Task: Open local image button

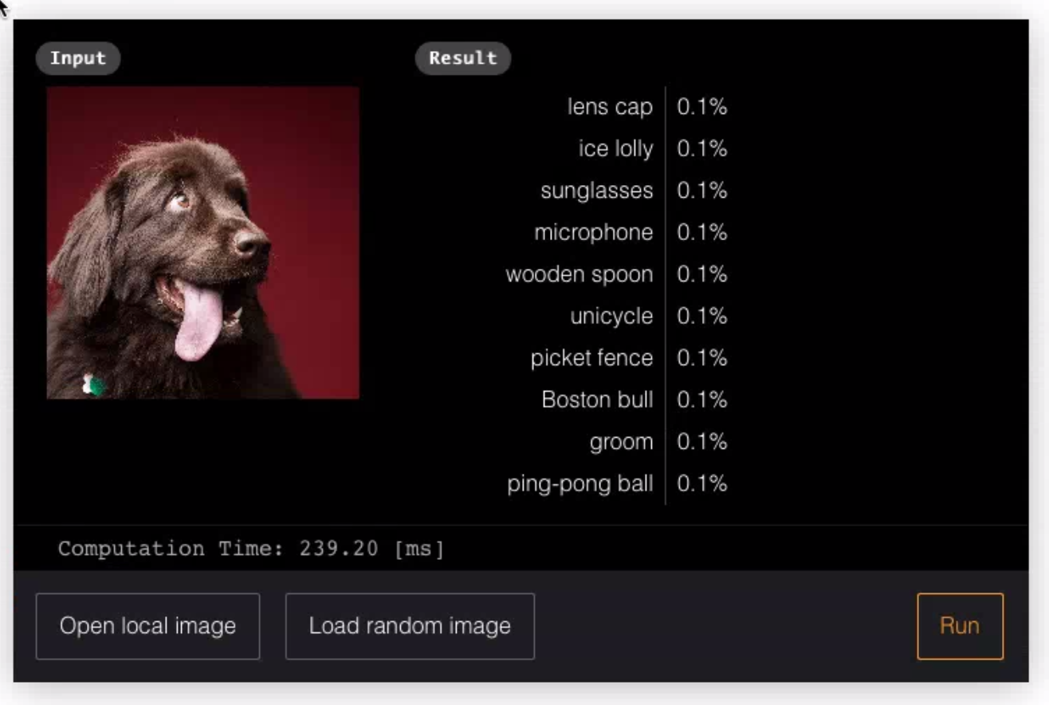Action: 148,626
